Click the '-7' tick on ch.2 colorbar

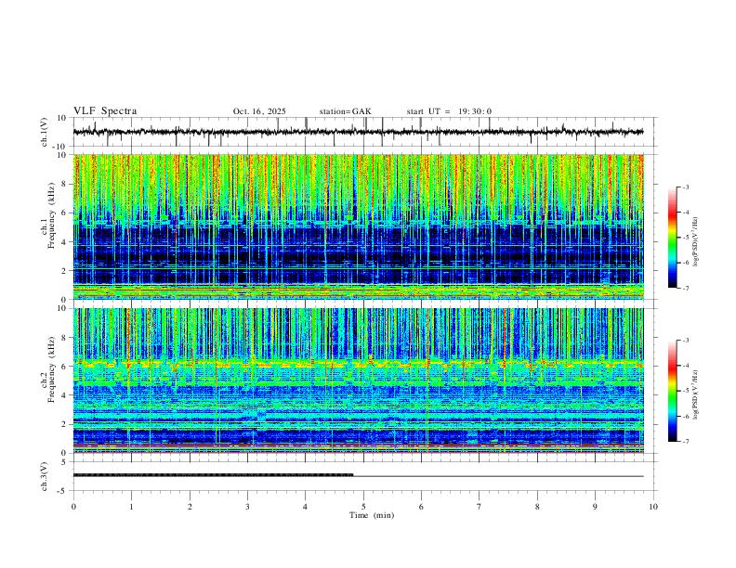point(686,442)
